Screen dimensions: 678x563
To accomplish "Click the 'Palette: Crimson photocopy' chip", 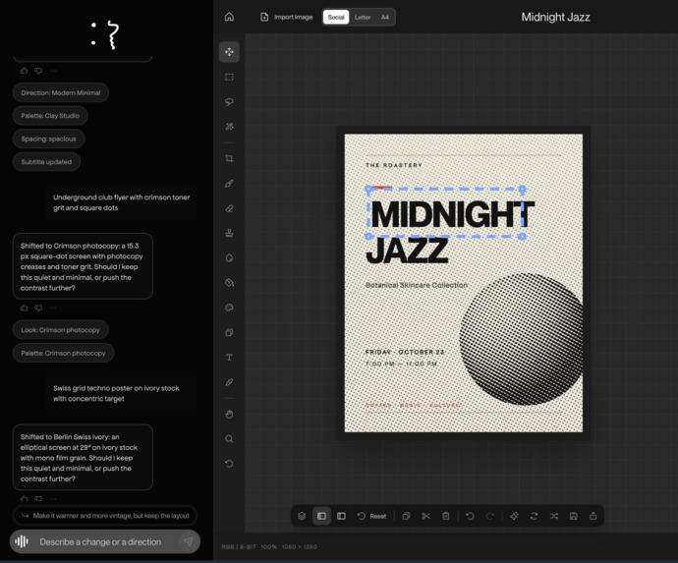I will point(63,353).
